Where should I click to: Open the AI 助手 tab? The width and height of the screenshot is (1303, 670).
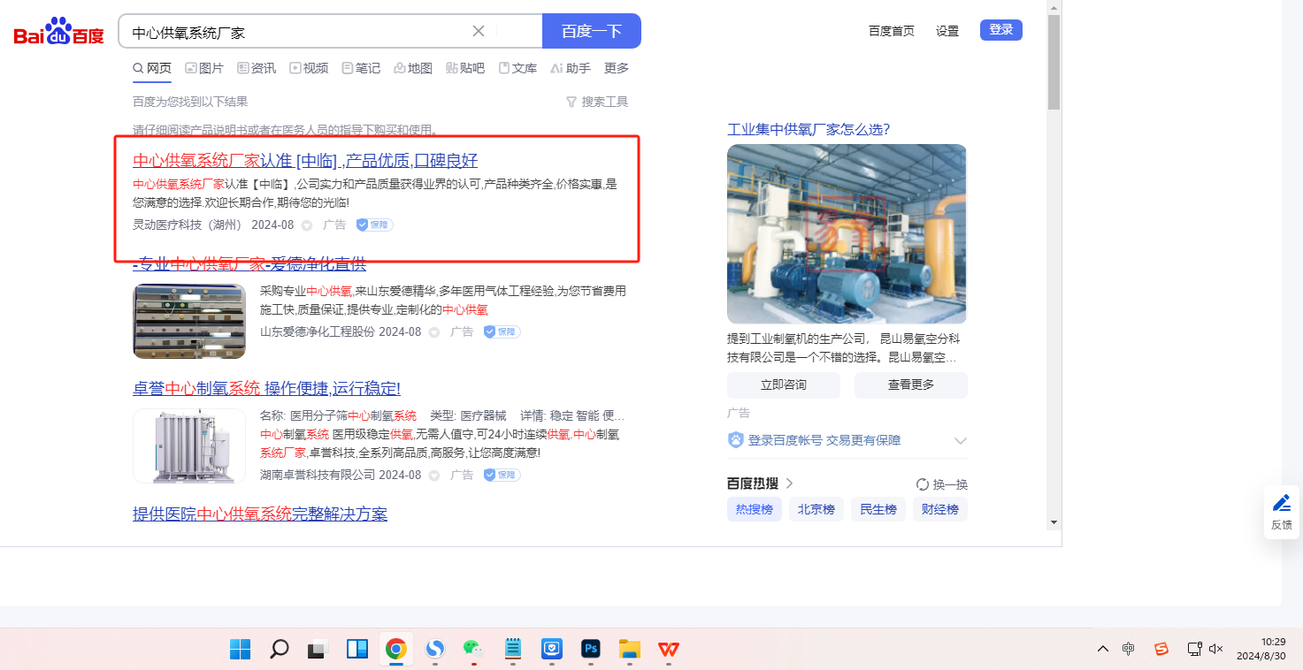click(571, 68)
